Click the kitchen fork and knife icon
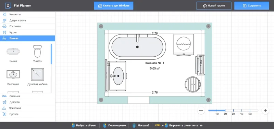 coord(4,32)
